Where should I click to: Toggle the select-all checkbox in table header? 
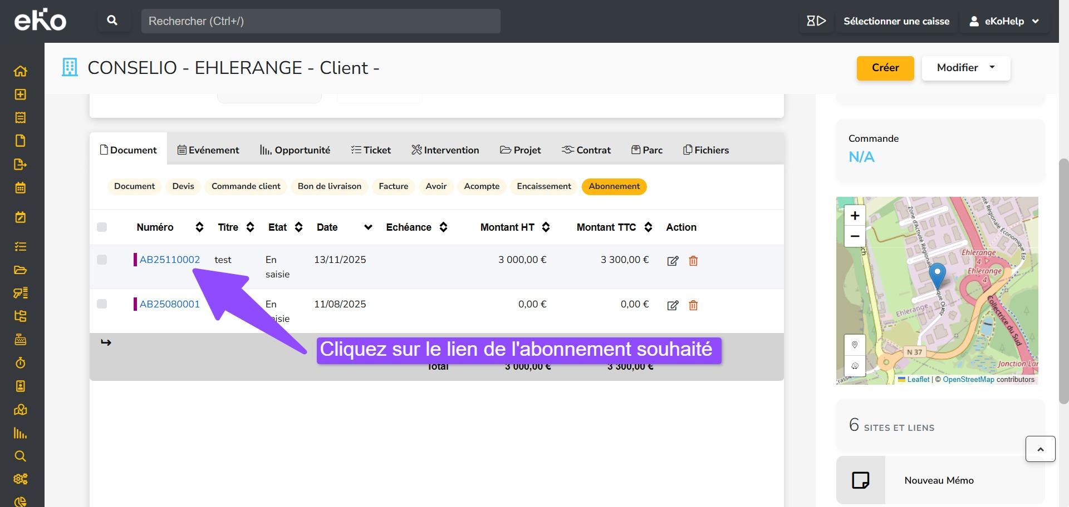point(102,227)
